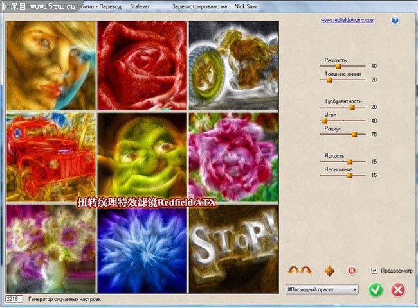Click the red R reset icon
418x308 pixels.
pyautogui.click(x=352, y=271)
